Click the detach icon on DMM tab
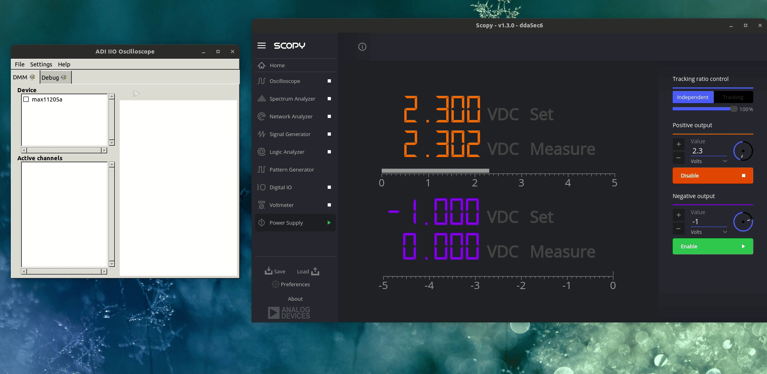Viewport: 767px width, 374px height. (33, 77)
